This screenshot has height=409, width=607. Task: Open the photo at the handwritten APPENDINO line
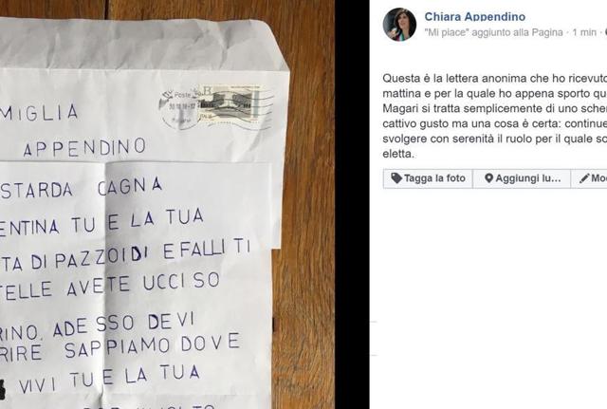pyautogui.click(x=84, y=148)
